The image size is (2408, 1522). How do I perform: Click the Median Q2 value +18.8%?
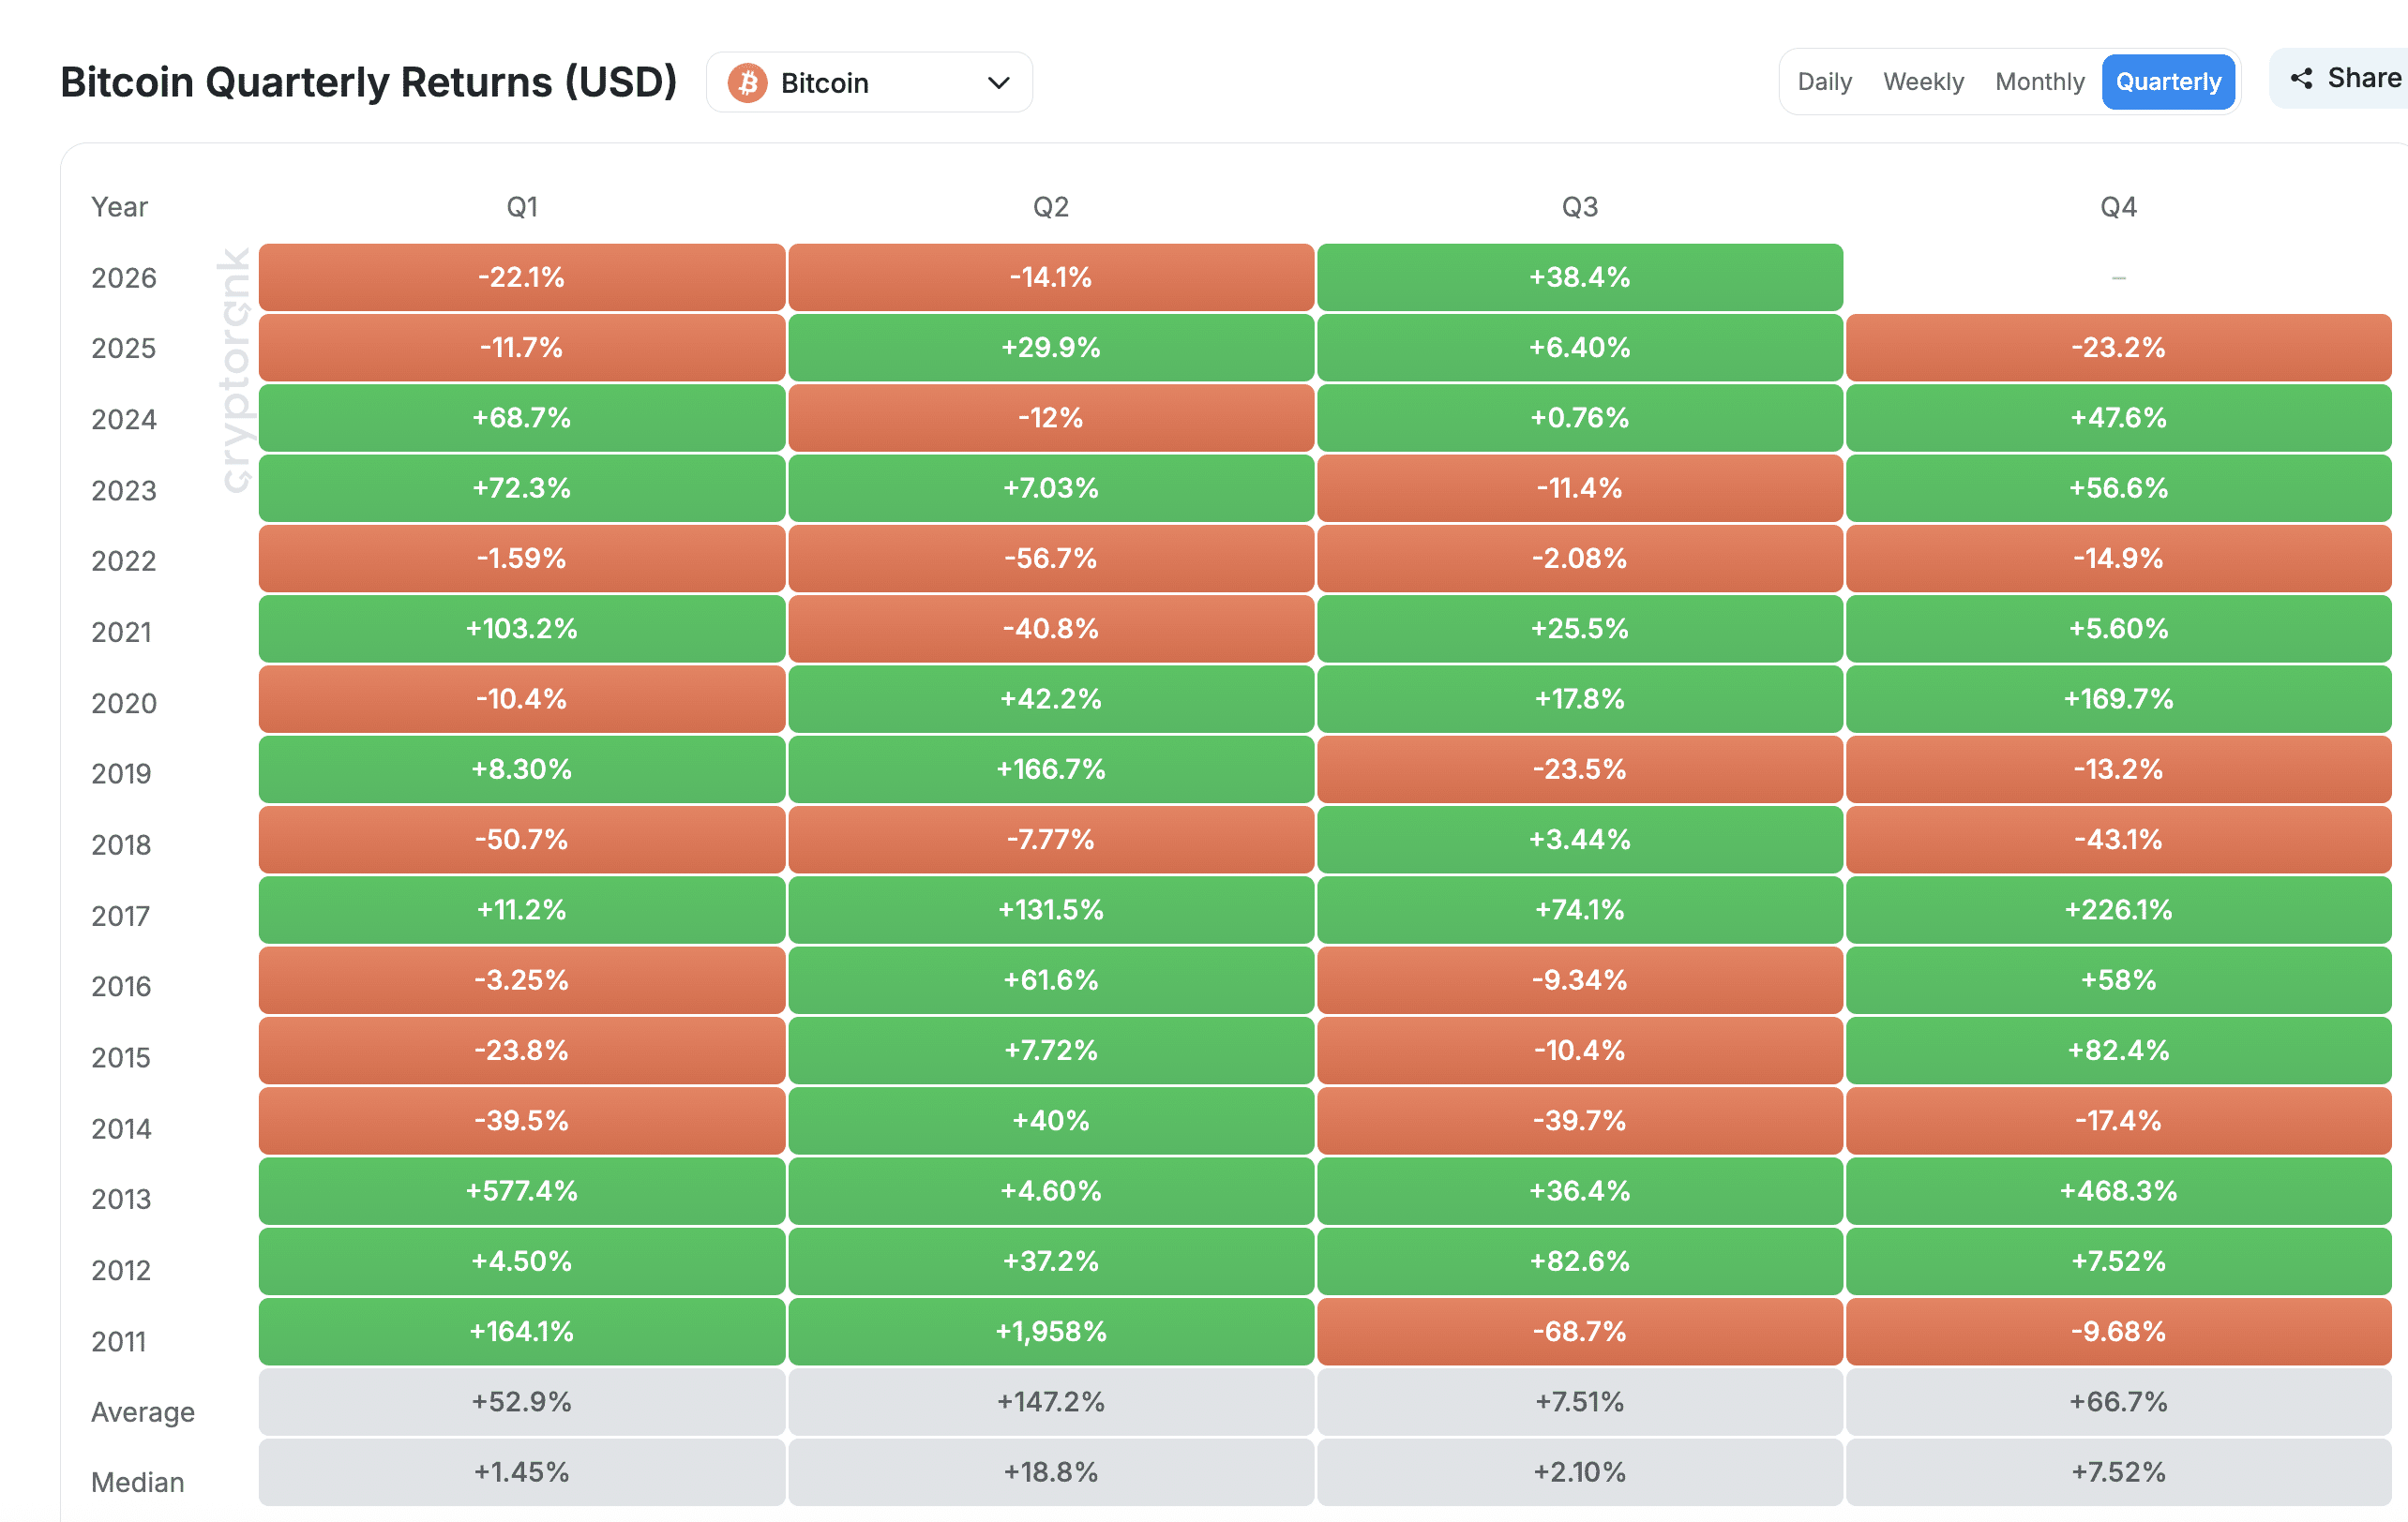coord(1051,1472)
